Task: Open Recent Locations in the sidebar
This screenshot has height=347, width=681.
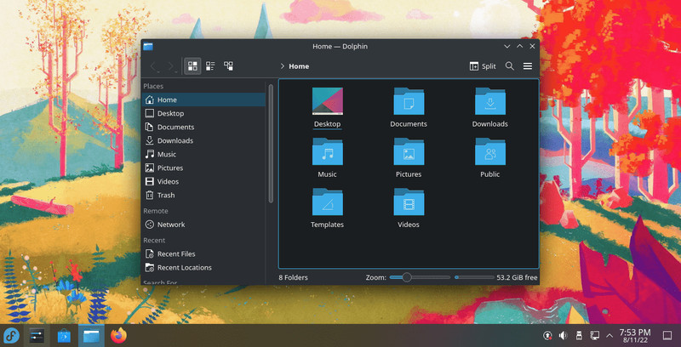Action: (x=203, y=268)
